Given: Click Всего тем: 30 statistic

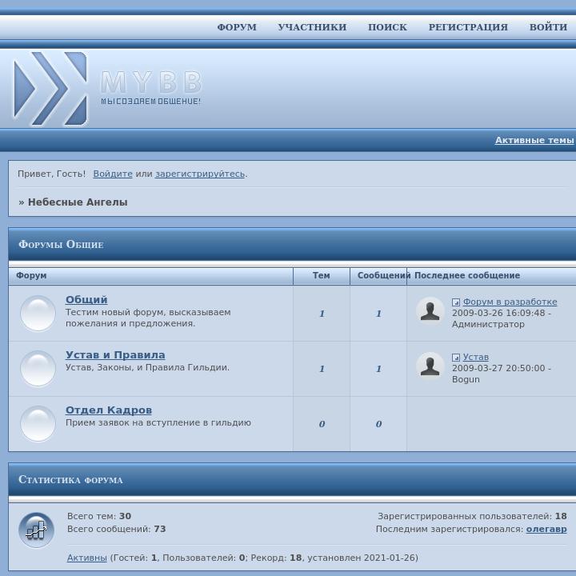Looking at the screenshot, I should [x=99, y=516].
